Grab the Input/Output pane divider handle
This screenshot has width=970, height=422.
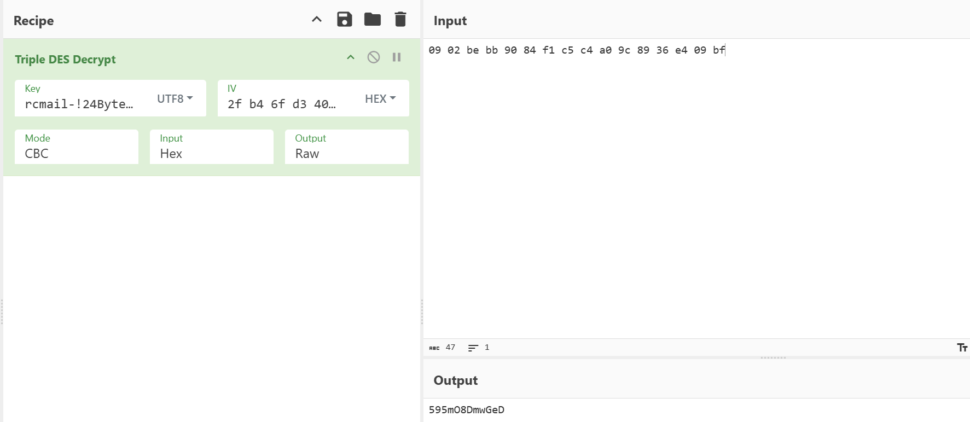[x=773, y=358]
